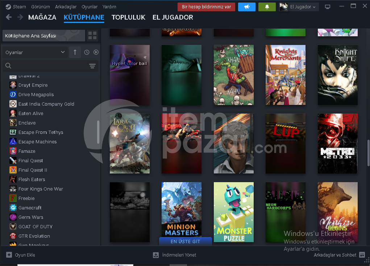Click the Oyun Ekle label
Screen dimensions: 370x266
tap(25, 255)
